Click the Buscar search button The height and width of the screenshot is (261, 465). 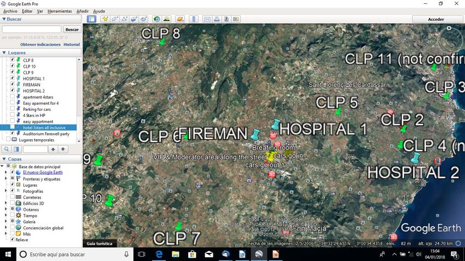[72, 29]
